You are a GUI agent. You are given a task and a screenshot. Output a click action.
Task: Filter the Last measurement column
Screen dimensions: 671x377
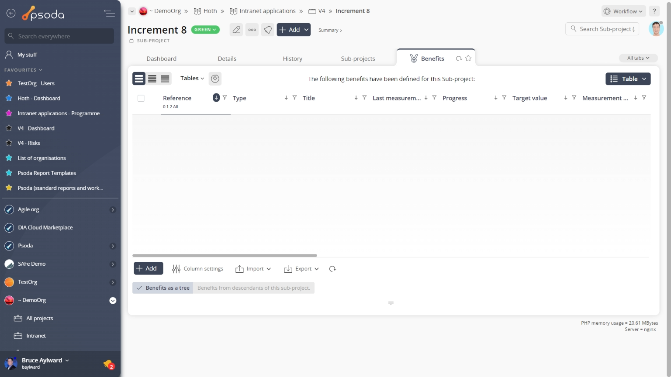(x=434, y=98)
